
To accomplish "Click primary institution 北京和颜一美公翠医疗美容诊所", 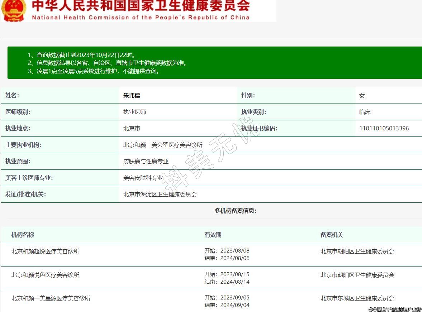I will coord(163,145).
